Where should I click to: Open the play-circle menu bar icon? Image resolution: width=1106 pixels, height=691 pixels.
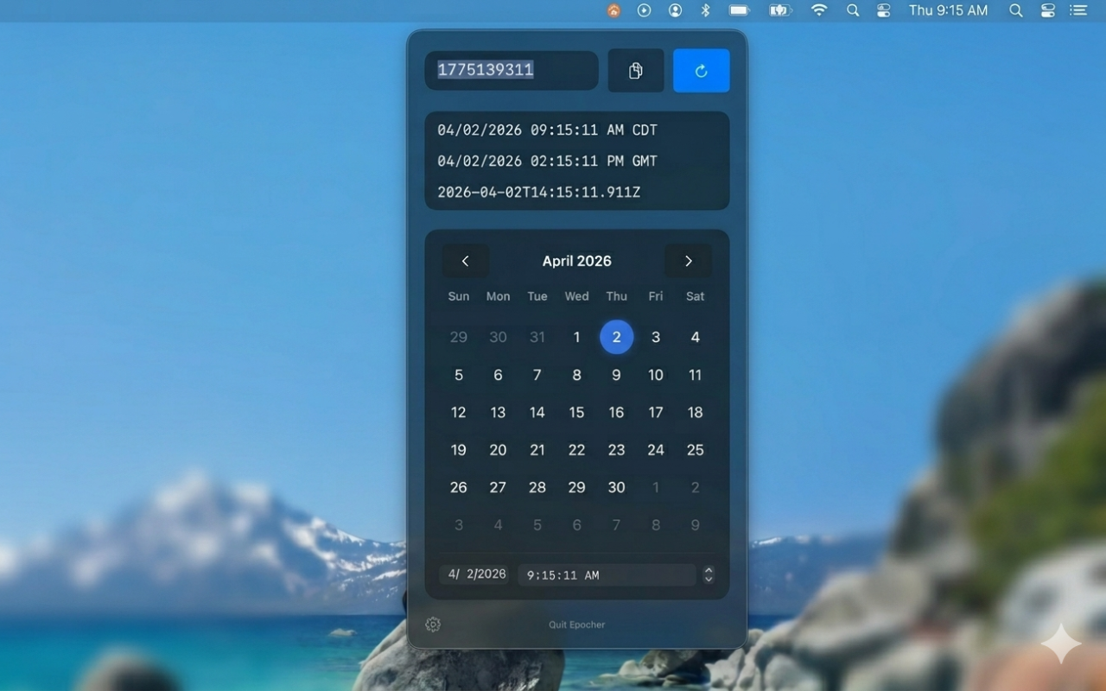click(x=644, y=10)
